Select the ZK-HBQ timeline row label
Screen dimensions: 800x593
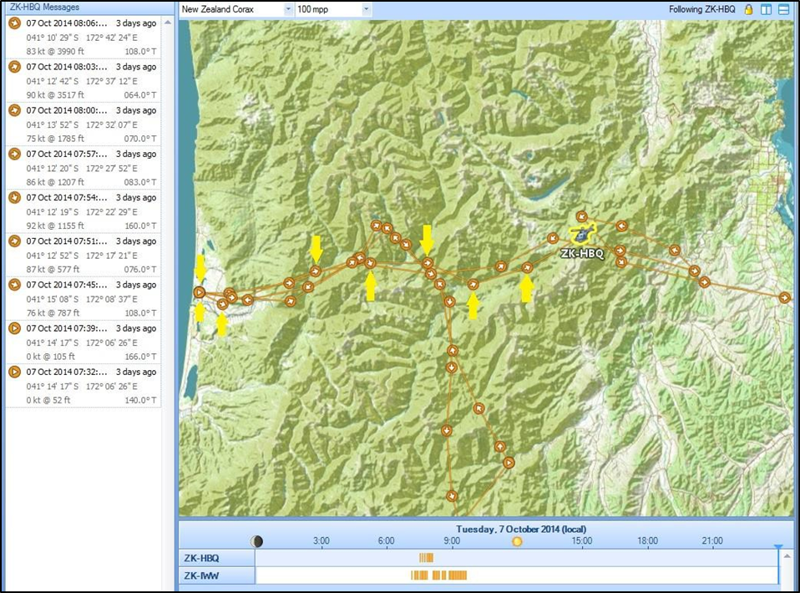pyautogui.click(x=200, y=556)
